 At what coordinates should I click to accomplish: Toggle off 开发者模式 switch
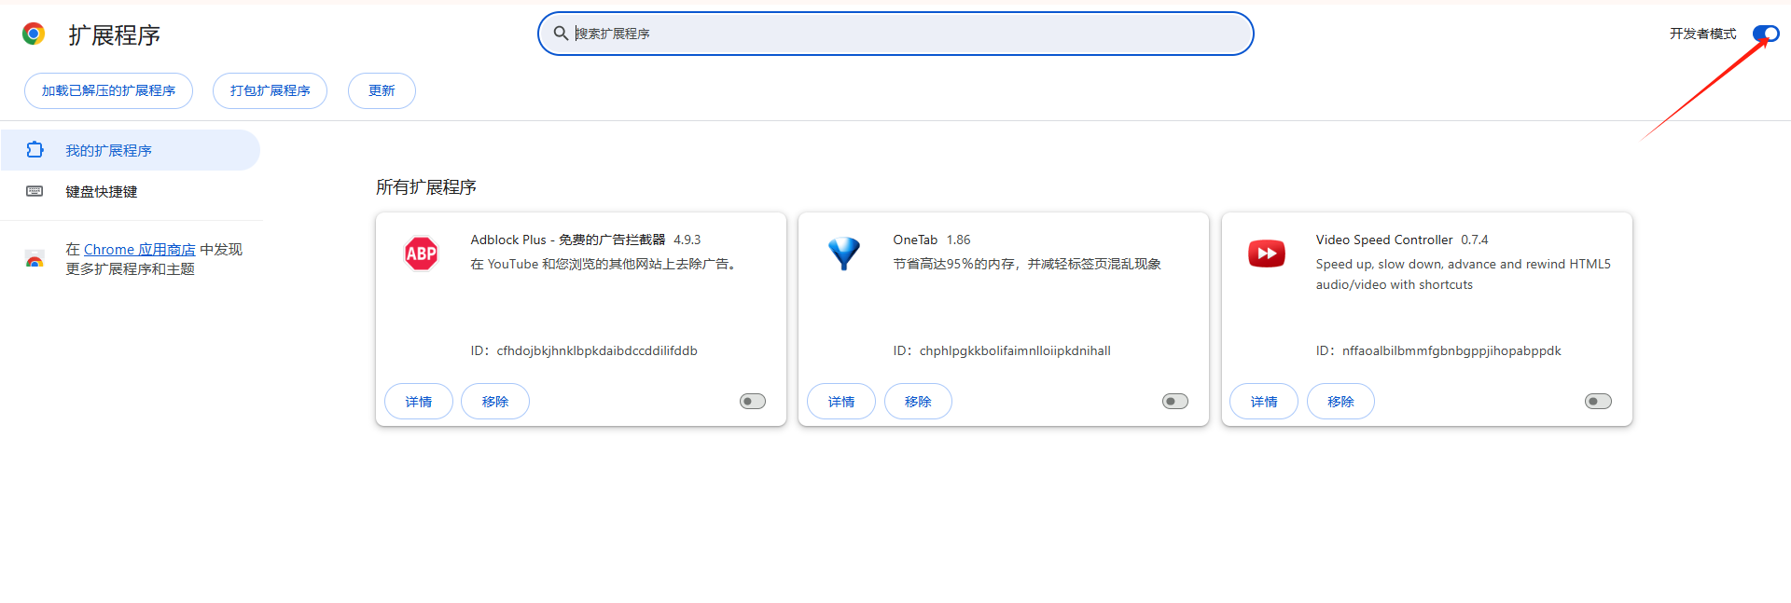pos(1766,34)
